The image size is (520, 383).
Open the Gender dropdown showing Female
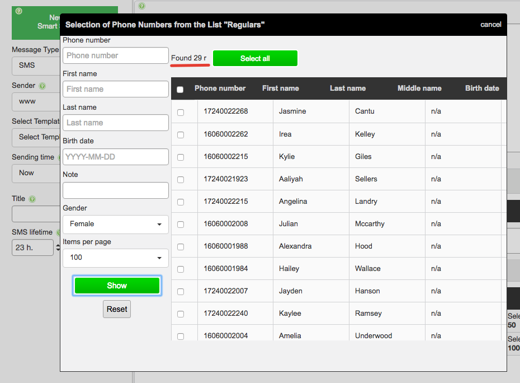[115, 224]
